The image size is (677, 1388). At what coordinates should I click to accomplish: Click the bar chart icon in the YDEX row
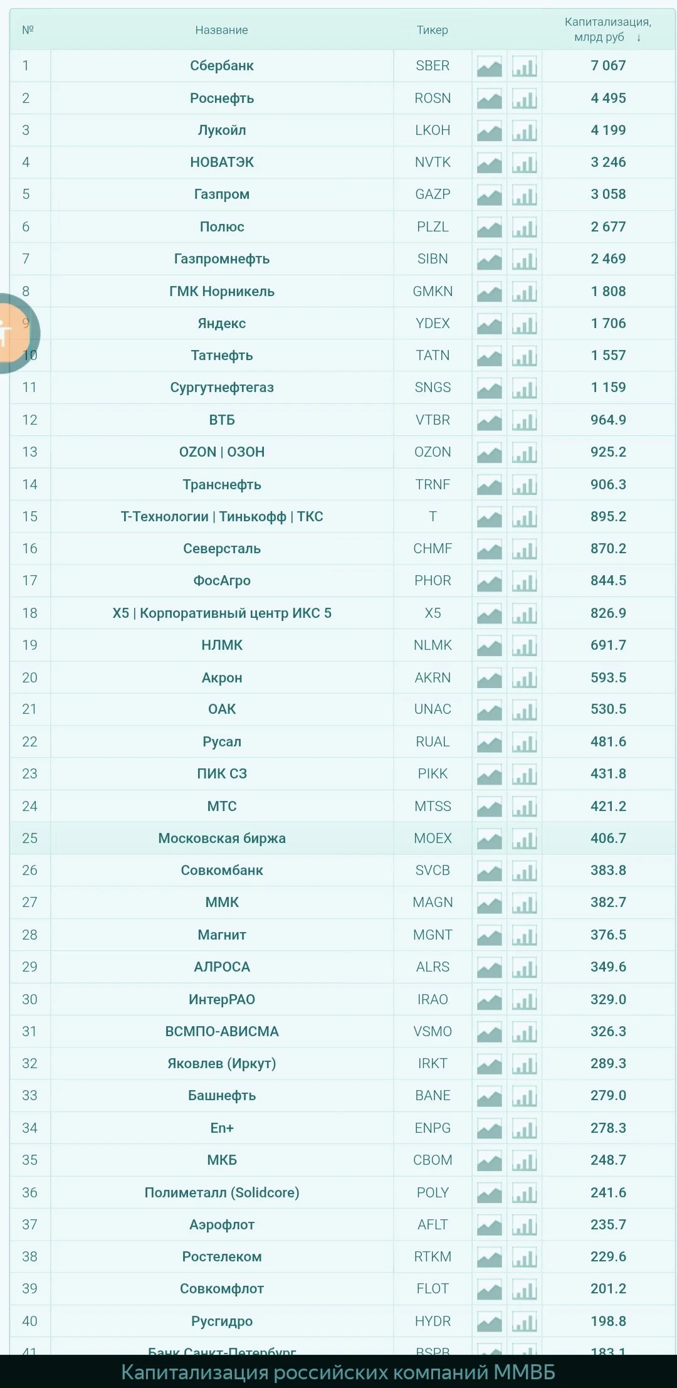tap(524, 324)
